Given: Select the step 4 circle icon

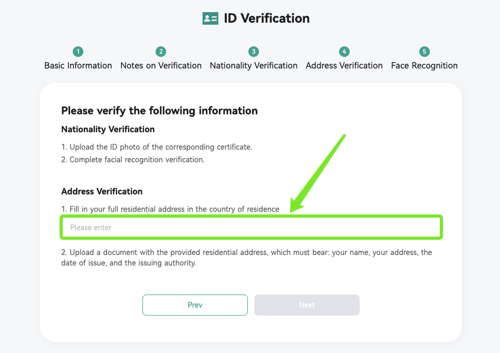Looking at the screenshot, I should pos(344,52).
